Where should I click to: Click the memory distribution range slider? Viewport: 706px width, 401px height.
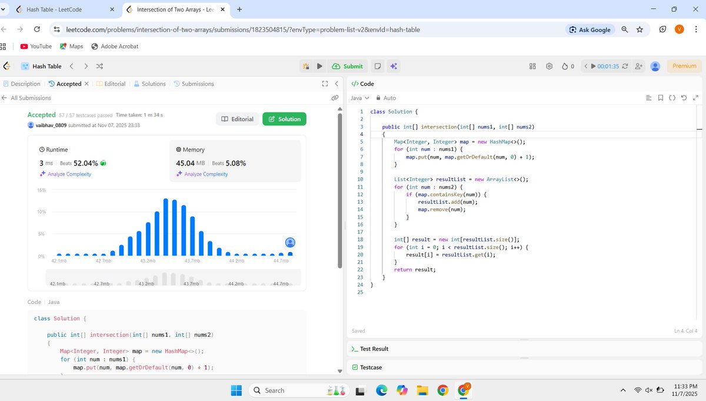[173, 278]
